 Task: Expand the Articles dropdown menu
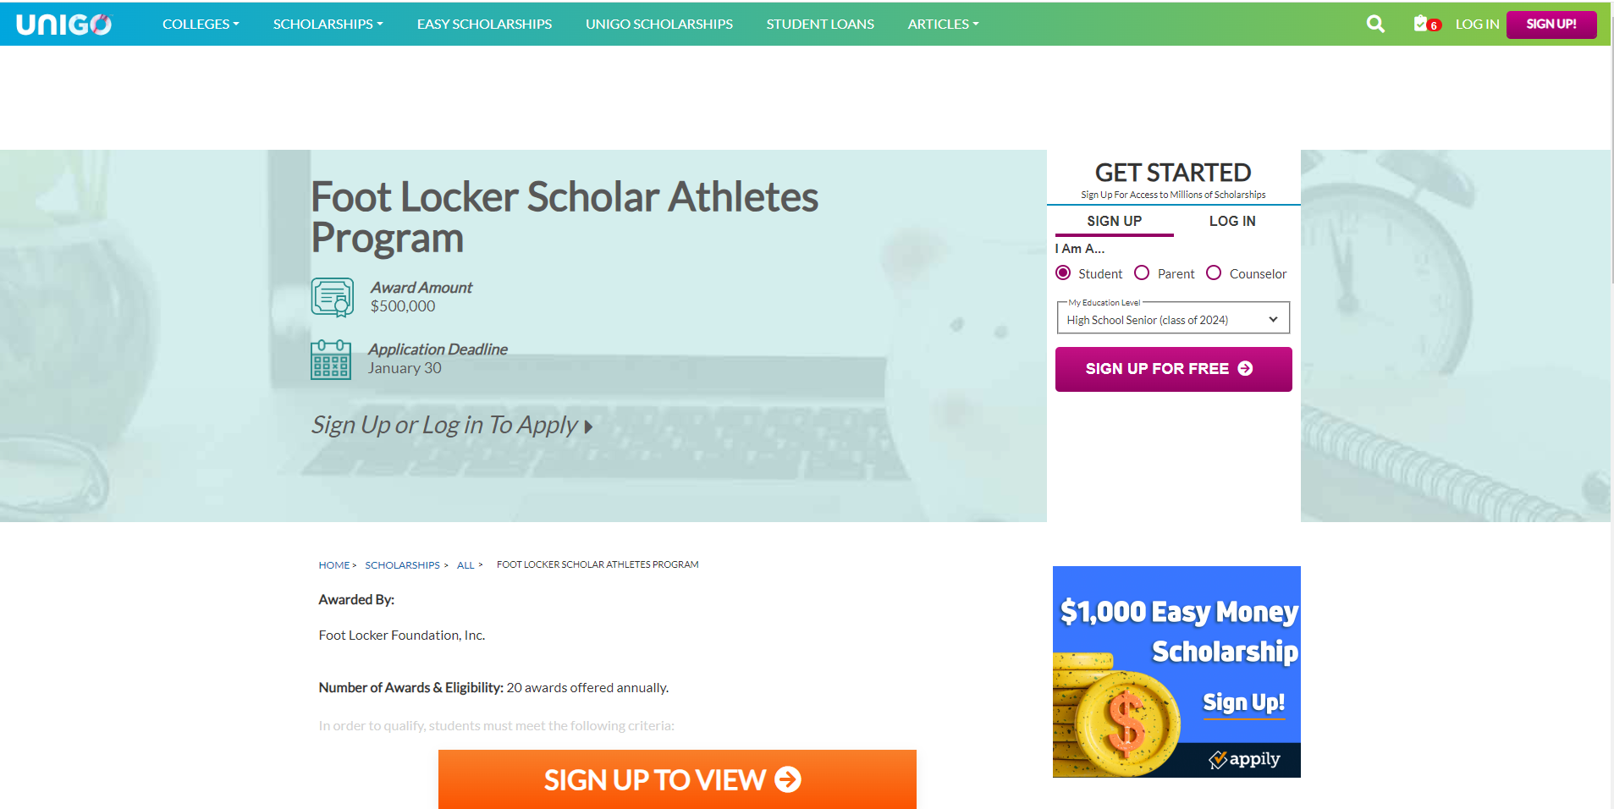pos(943,24)
